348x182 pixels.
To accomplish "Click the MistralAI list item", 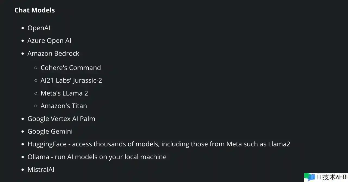I will [x=41, y=170].
